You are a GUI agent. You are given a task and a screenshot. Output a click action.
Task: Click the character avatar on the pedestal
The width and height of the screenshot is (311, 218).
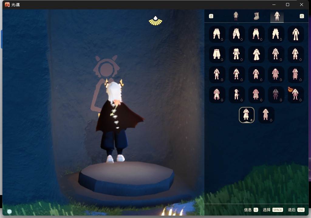[x=117, y=121]
